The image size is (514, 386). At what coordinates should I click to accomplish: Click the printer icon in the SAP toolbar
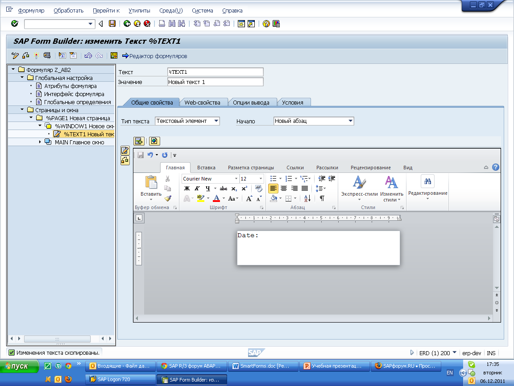coord(162,24)
